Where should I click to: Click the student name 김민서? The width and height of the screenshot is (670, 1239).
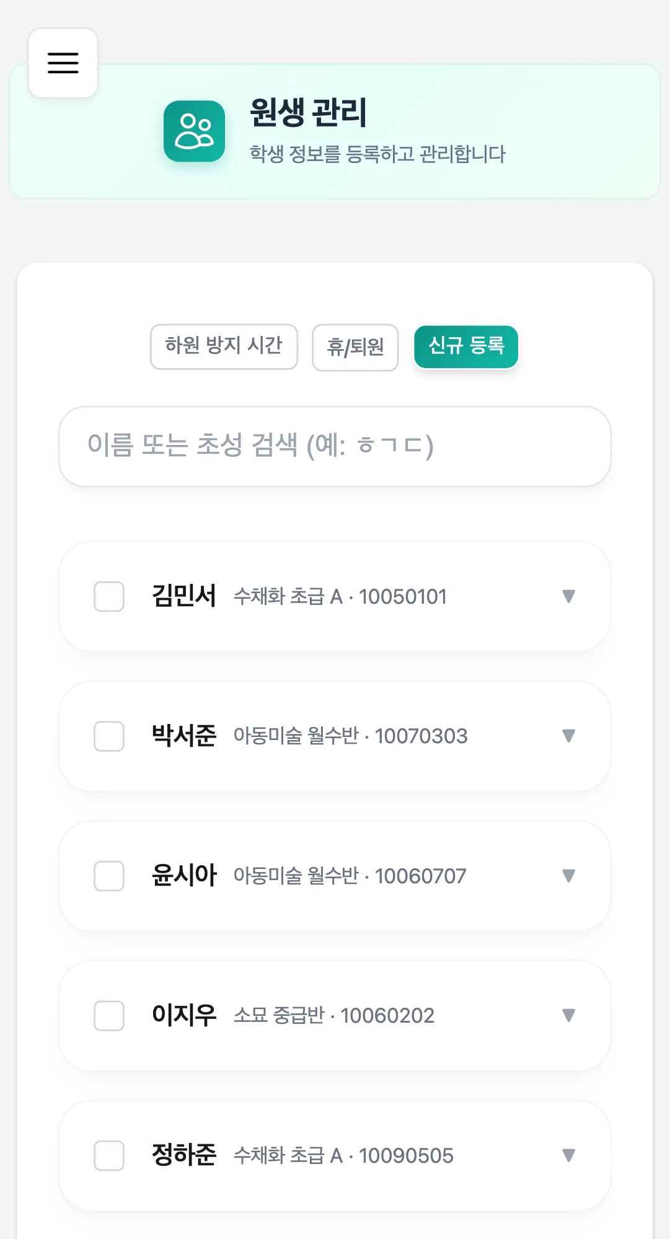click(184, 596)
